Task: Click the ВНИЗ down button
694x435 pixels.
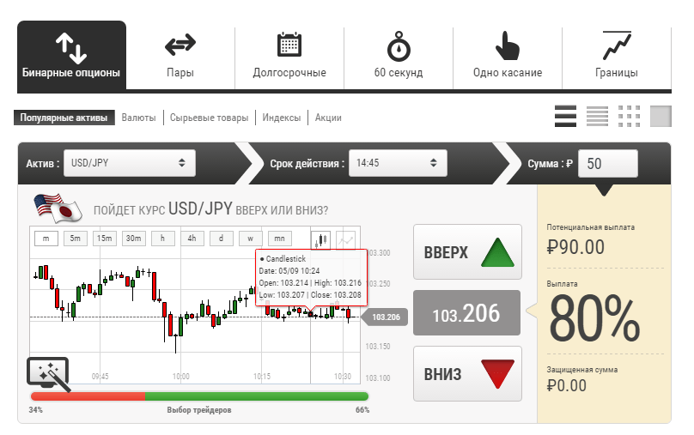Action: click(467, 373)
